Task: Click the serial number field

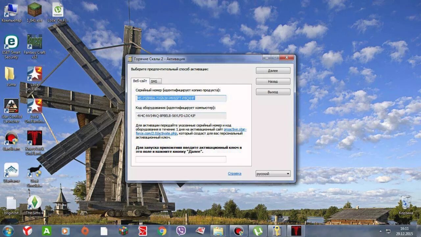Action: coord(181,98)
